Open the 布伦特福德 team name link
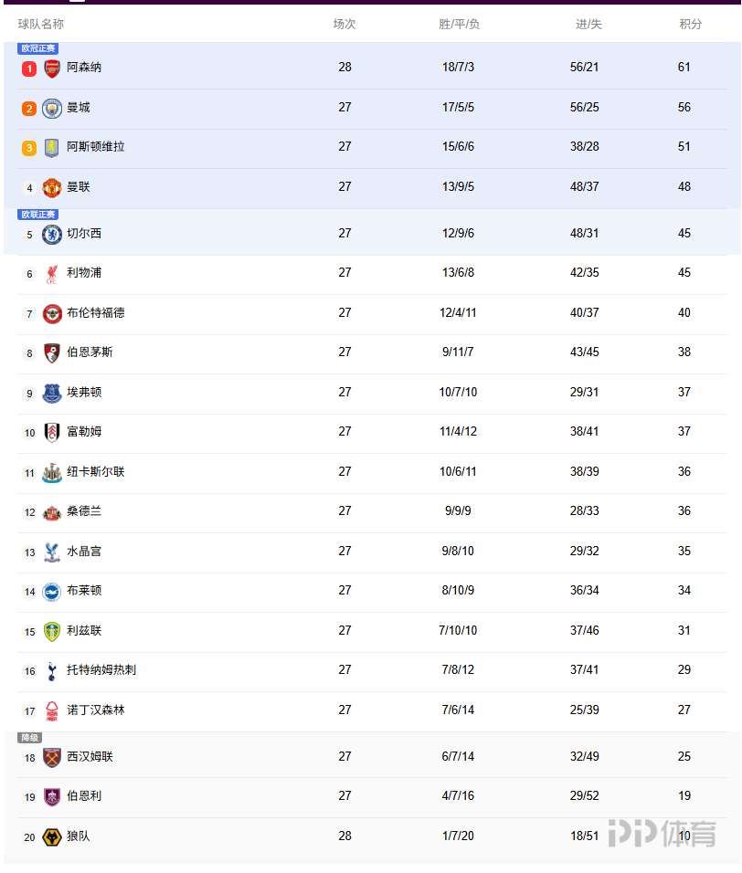This screenshot has width=742, height=873. 96,313
